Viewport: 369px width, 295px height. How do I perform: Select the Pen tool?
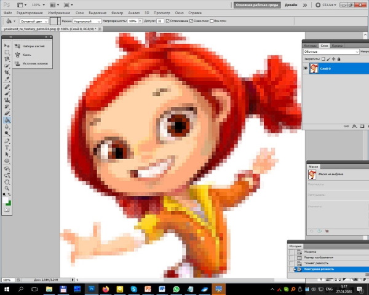coord(7,141)
